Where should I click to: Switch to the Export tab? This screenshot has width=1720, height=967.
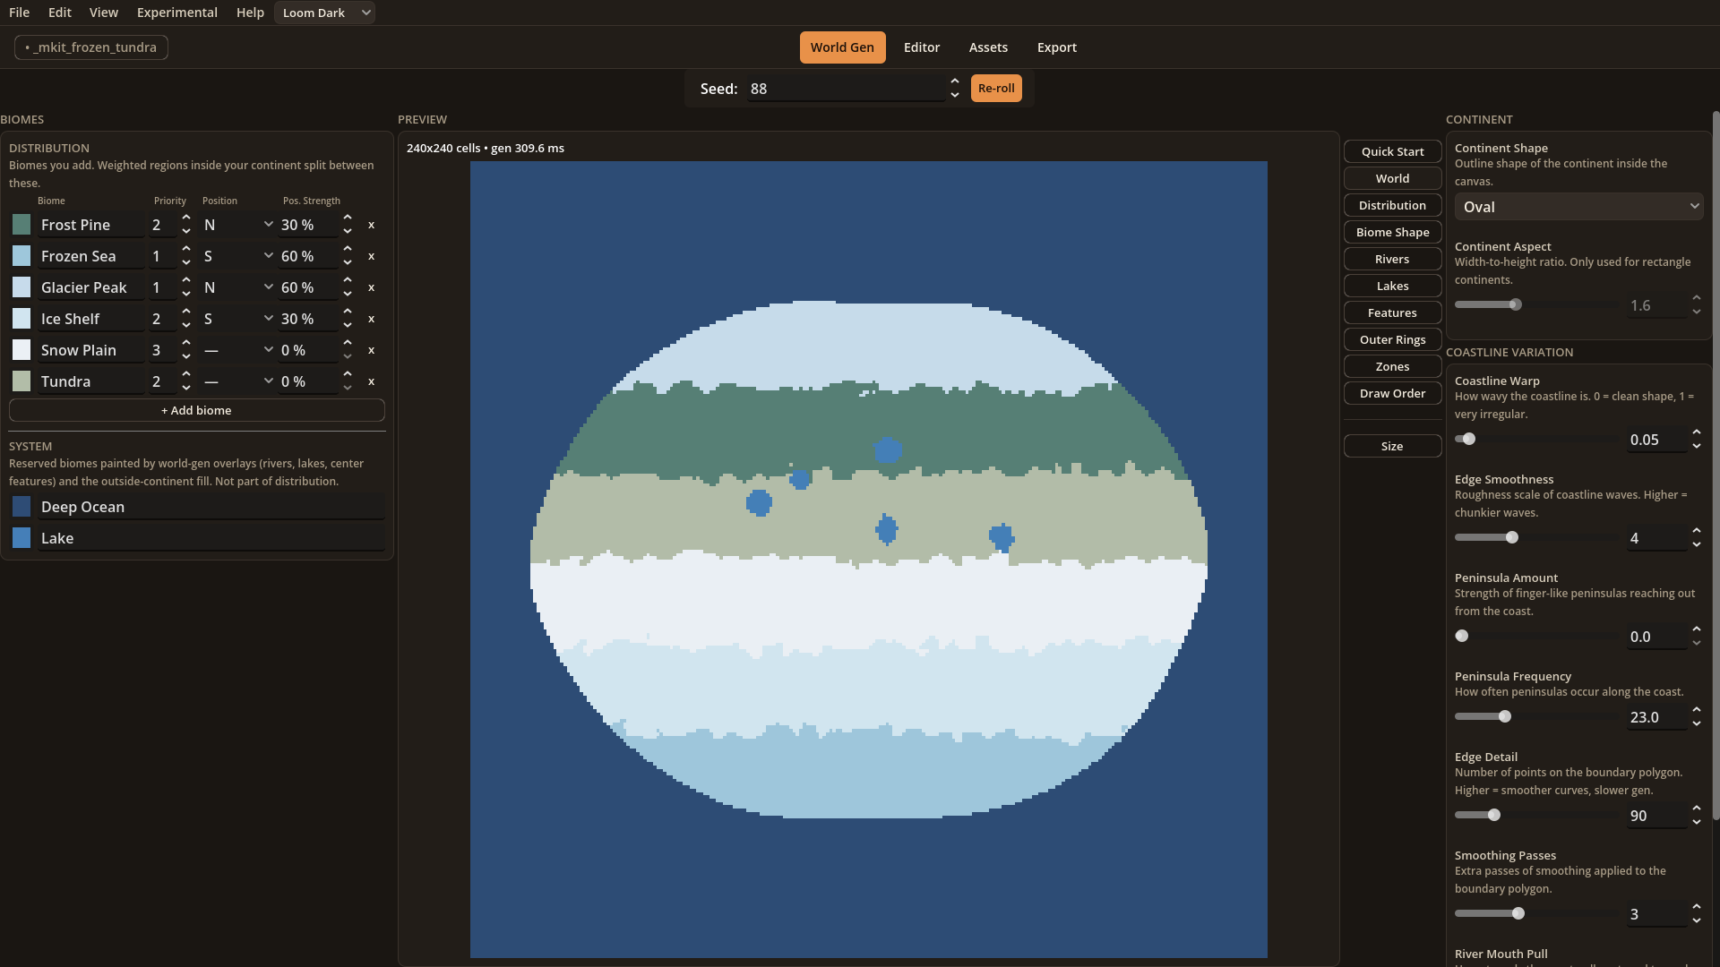pyautogui.click(x=1057, y=47)
